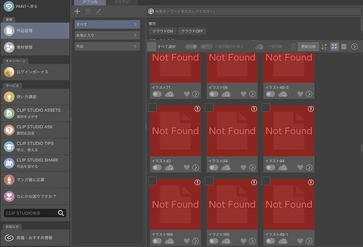Switch to the クラウド tab

tap(122, 2)
